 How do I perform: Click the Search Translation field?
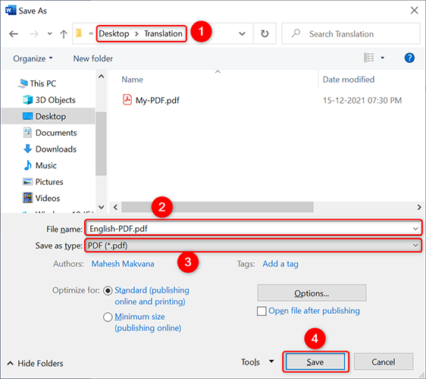(351, 33)
